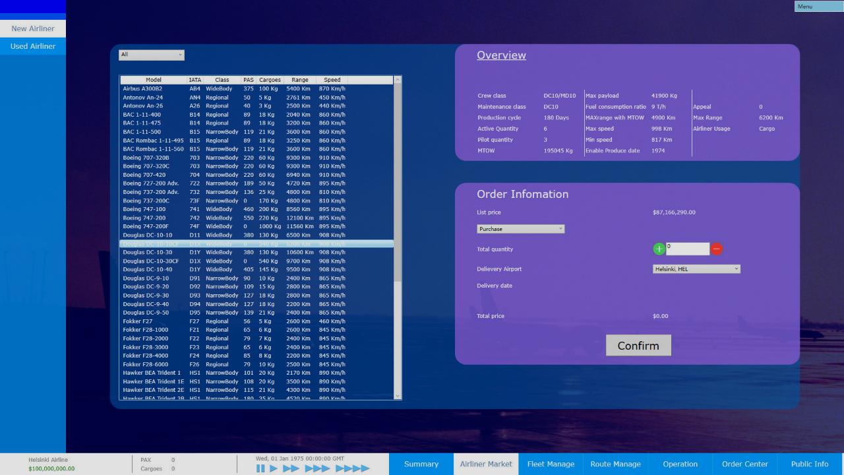844x475 pixels.
Task: Sort list by IATA column header
Action: [195, 80]
